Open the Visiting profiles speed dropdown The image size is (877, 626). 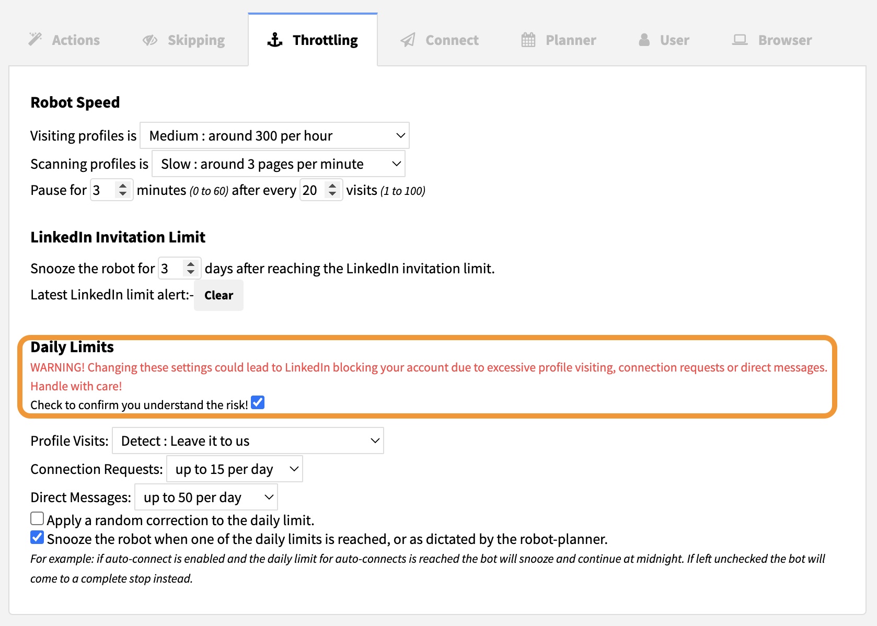coord(274,136)
